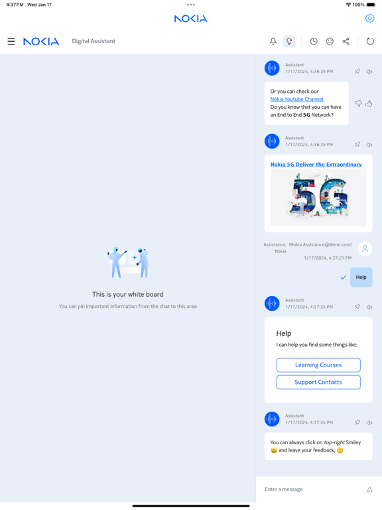Select the Support Contacts button
Screen dimensions: 382x510
[x=318, y=382]
